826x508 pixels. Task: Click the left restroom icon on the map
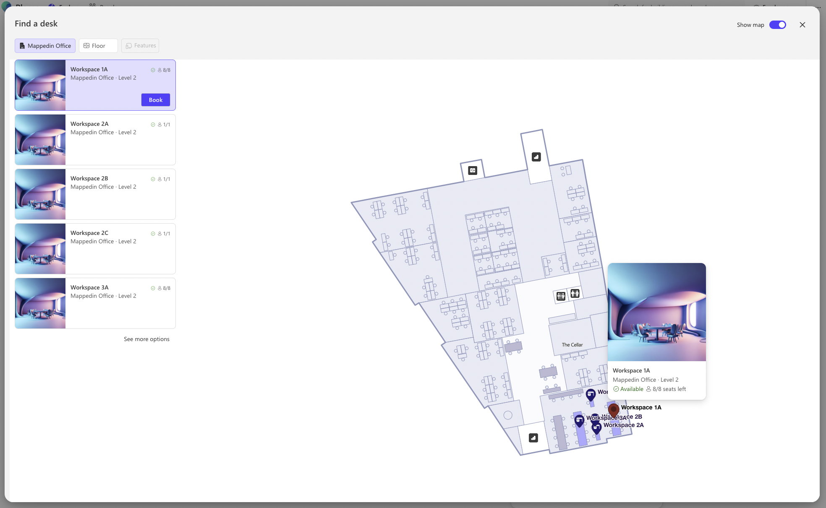tap(561, 296)
